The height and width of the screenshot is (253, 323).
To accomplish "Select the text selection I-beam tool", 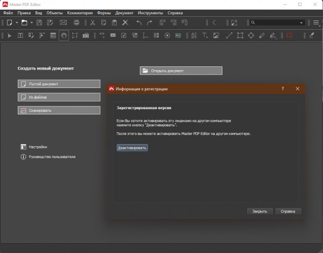I will point(20,36).
